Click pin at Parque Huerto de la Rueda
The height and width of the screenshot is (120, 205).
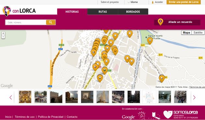click(x=150, y=41)
